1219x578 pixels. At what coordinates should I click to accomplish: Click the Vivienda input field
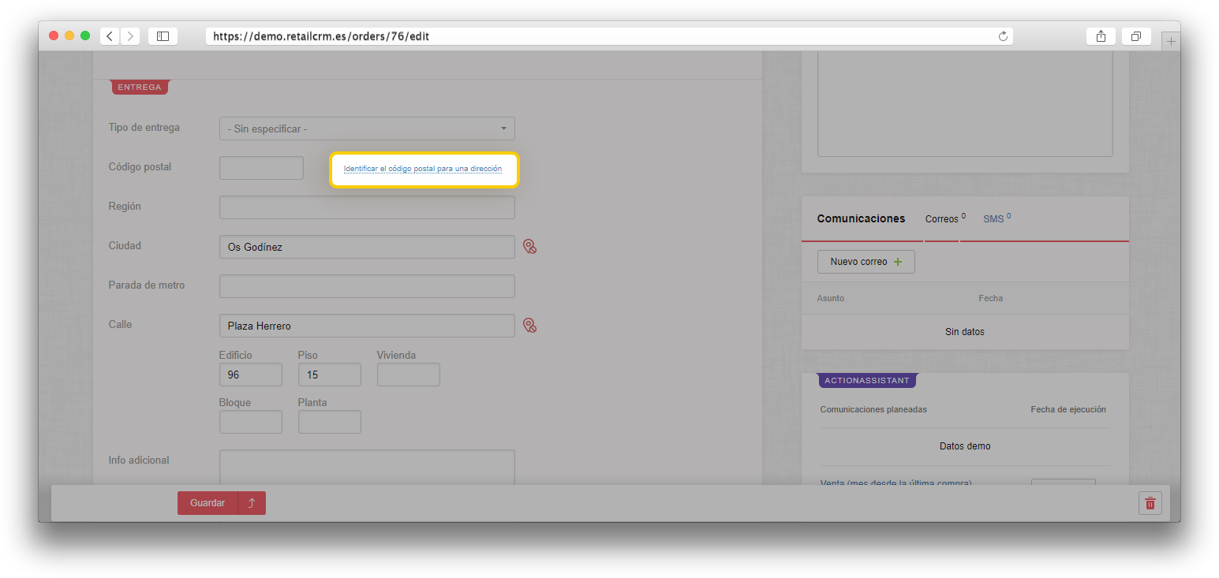pos(409,375)
